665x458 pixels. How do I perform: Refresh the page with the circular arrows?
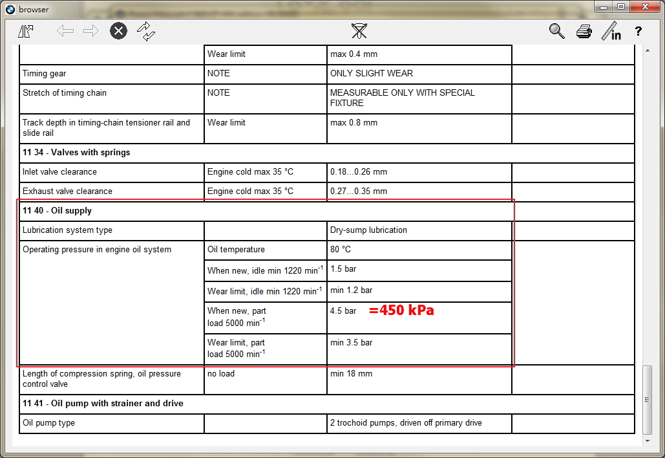pyautogui.click(x=147, y=31)
